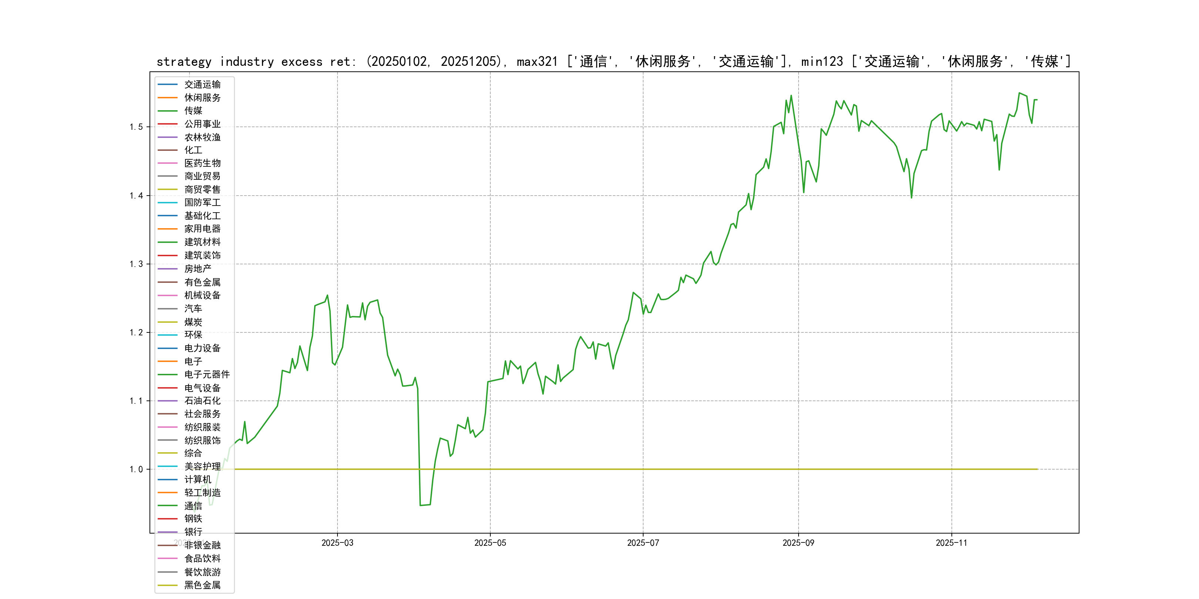The width and height of the screenshot is (1199, 599).
Task: Click the 交通运输 legend label
Action: pyautogui.click(x=202, y=84)
